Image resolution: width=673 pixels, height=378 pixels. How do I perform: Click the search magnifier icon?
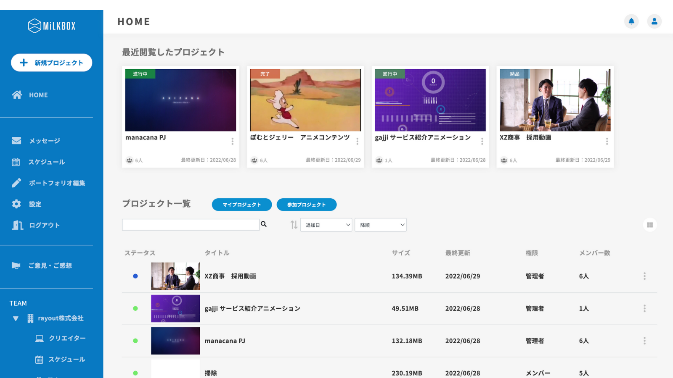pos(264,224)
